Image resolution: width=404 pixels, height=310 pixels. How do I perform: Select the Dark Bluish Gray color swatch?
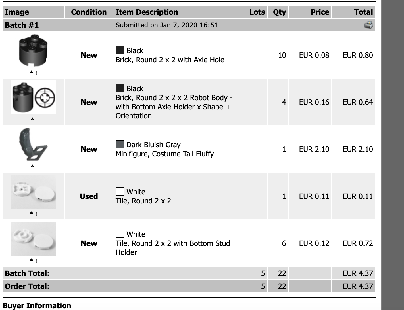[x=120, y=145]
